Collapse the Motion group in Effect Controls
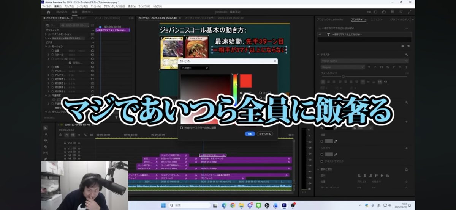The height and width of the screenshot is (210, 456). point(46,46)
